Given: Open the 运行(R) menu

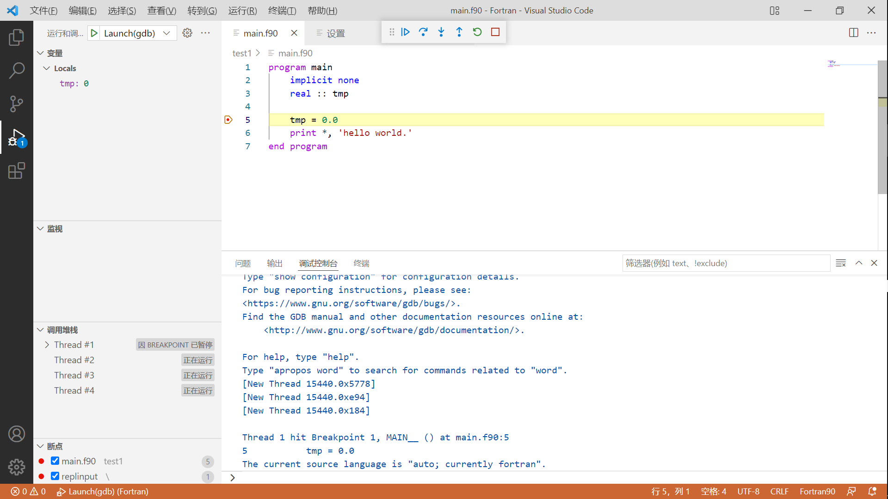Looking at the screenshot, I should pyautogui.click(x=242, y=10).
